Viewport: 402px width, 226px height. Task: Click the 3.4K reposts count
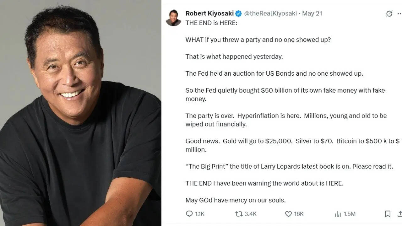coord(251,214)
